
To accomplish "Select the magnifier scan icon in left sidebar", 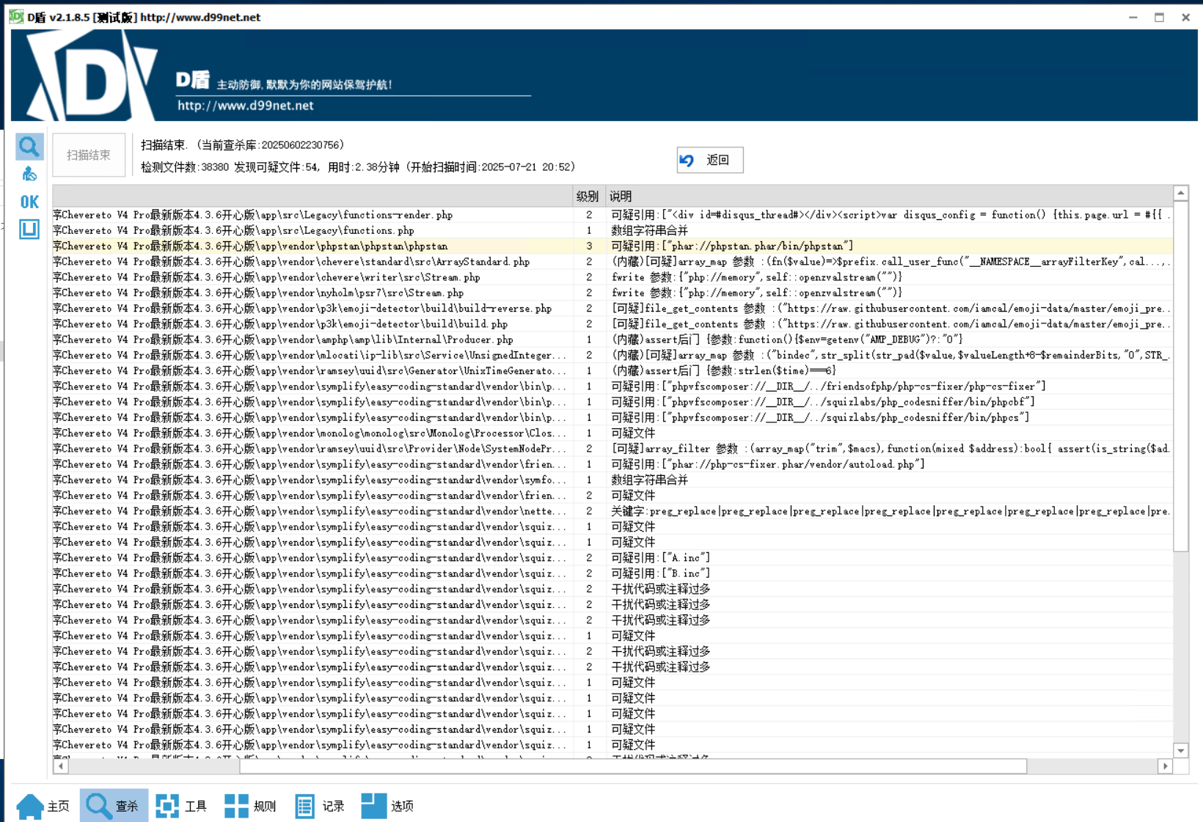I will tap(29, 147).
